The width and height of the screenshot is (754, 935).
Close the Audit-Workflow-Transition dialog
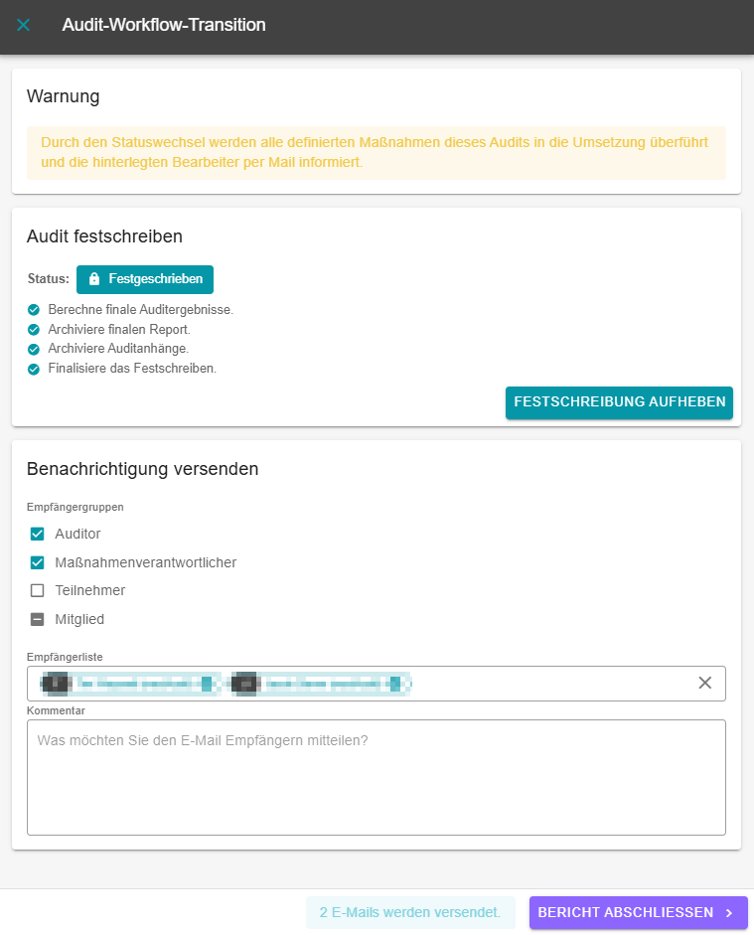click(x=24, y=25)
